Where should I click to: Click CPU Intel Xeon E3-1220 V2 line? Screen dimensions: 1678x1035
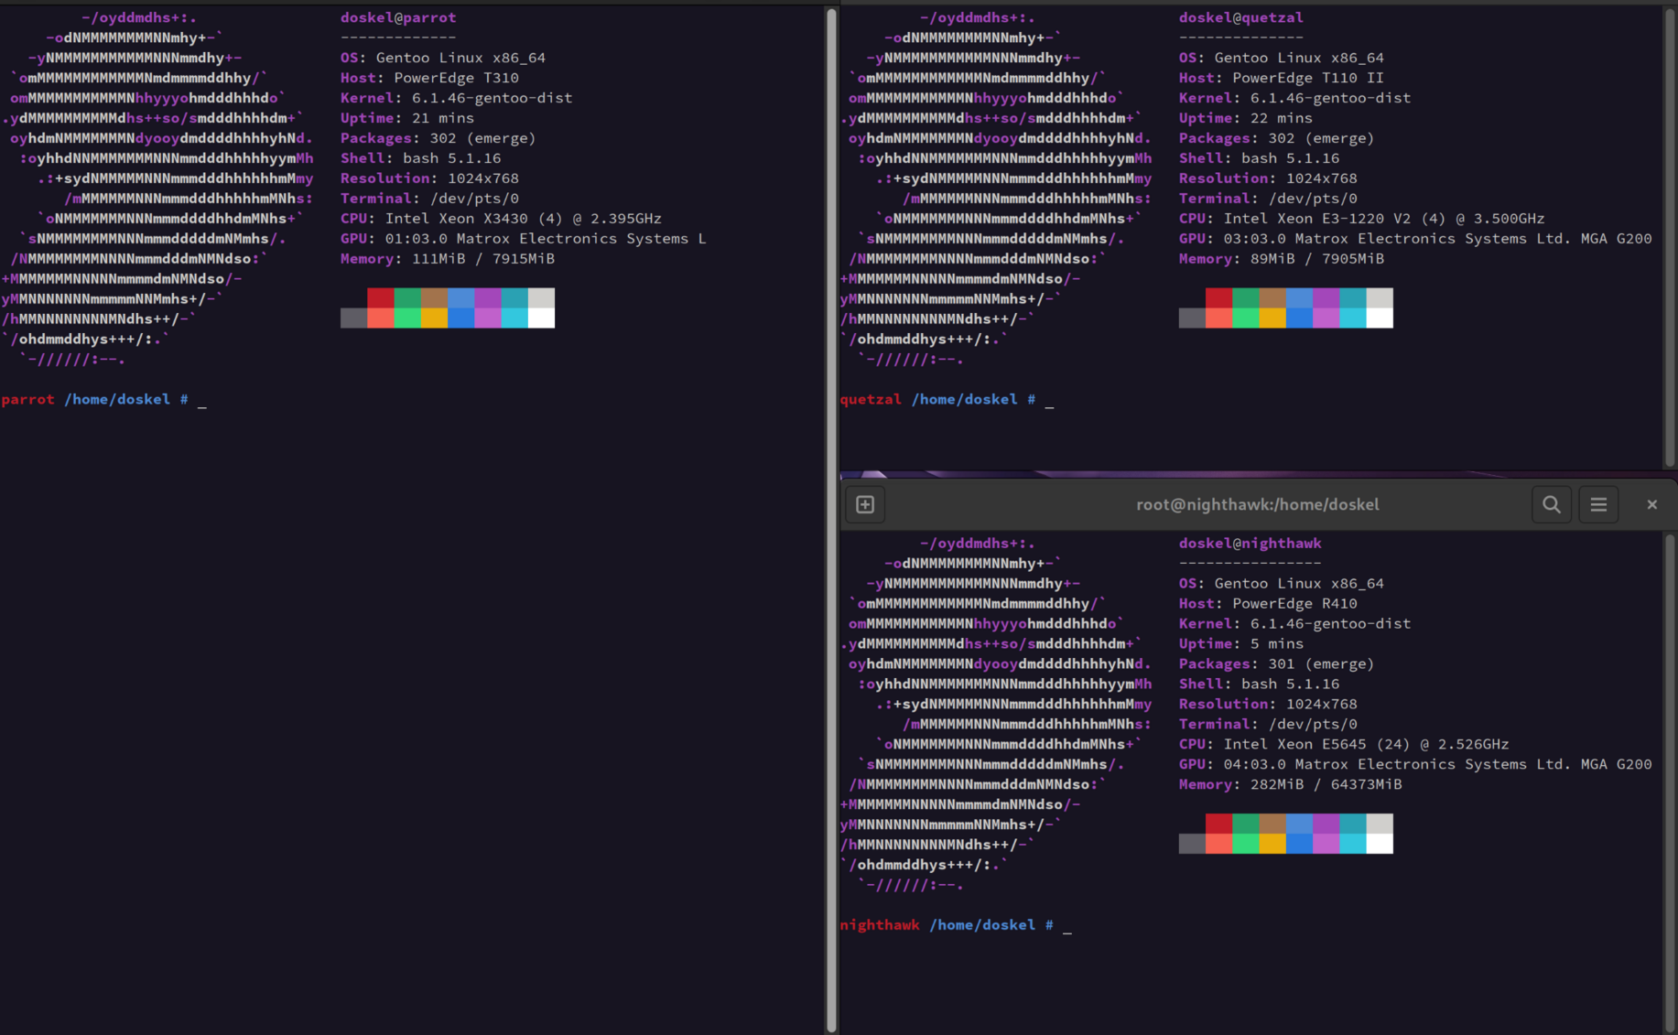pyautogui.click(x=1361, y=219)
